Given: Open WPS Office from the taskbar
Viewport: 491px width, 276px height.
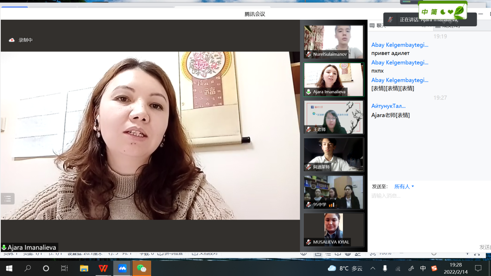Looking at the screenshot, I should coord(103,268).
